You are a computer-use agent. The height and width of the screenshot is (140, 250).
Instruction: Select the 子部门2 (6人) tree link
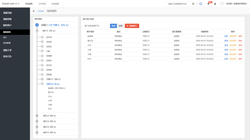[53, 84]
